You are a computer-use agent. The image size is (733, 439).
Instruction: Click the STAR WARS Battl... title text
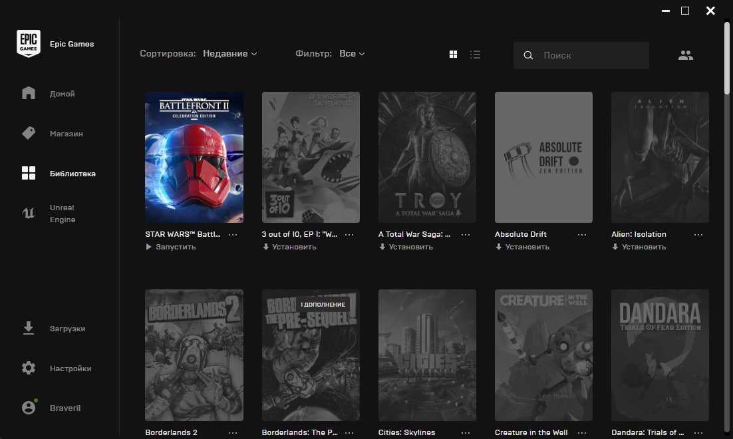point(183,234)
